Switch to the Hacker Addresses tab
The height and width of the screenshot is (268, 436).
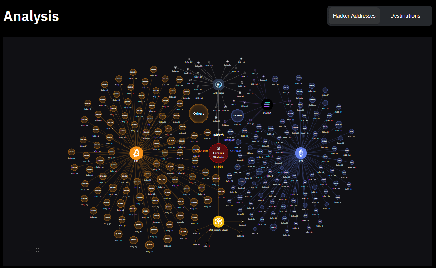(x=354, y=16)
